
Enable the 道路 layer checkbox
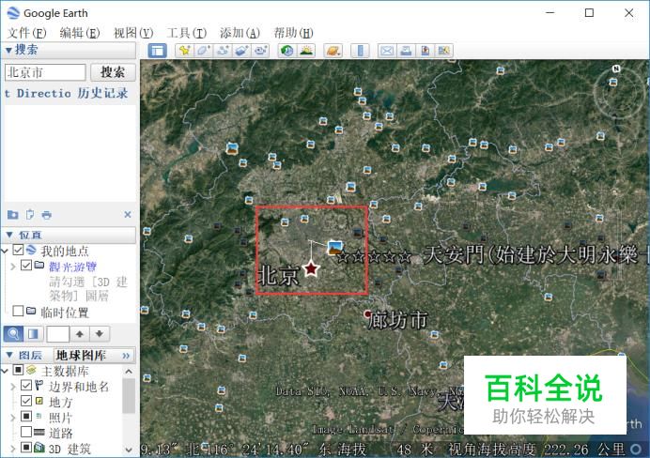[x=25, y=432]
